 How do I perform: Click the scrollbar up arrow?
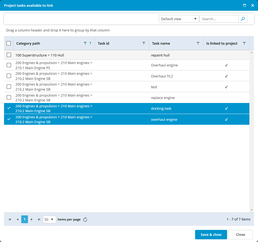coord(252,52)
